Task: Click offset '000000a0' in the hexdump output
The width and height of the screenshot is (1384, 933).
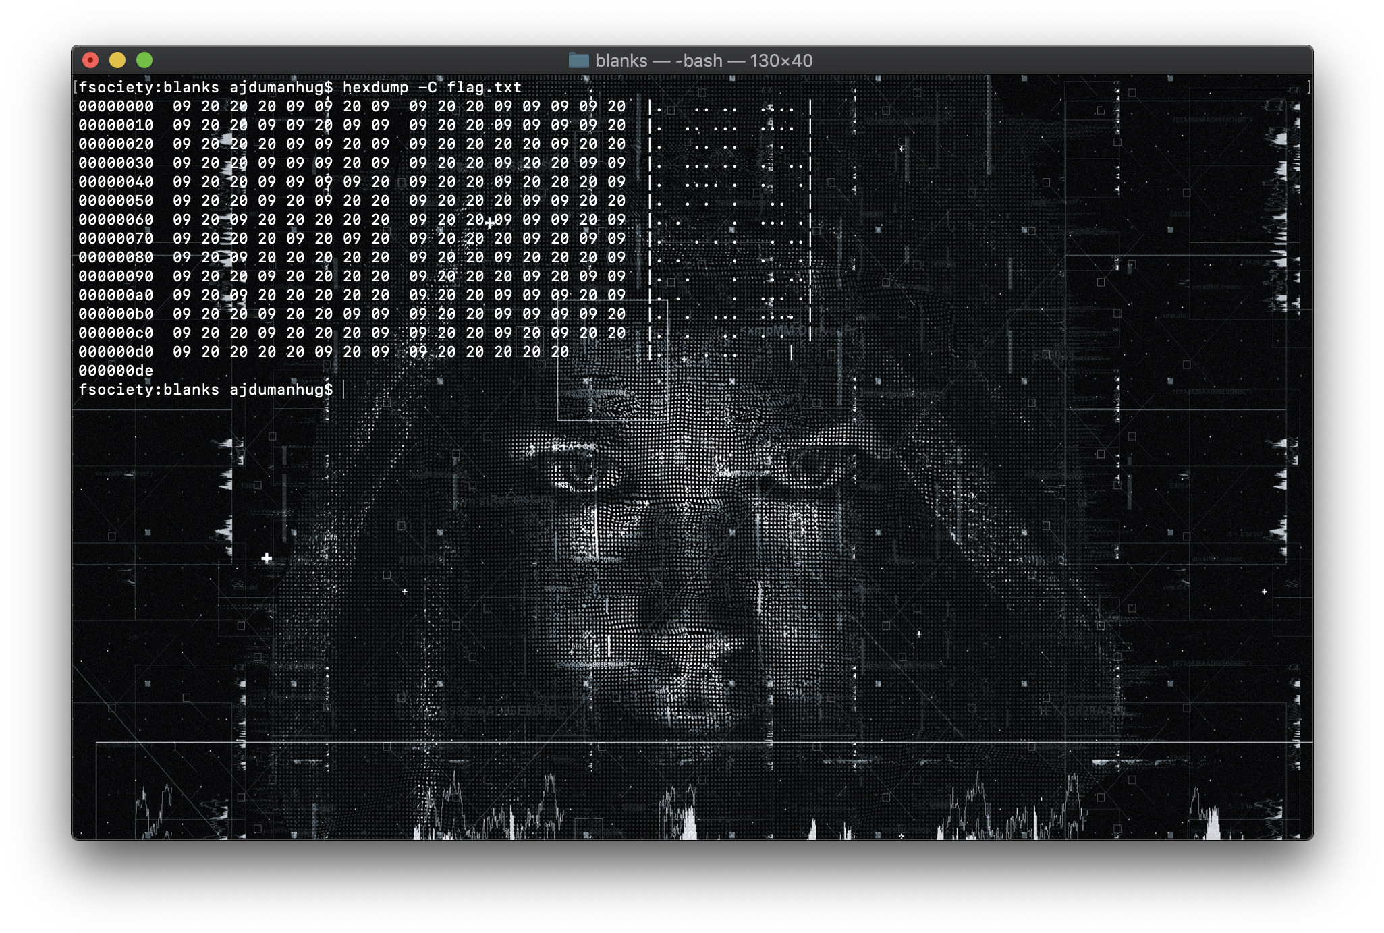Action: coord(116,295)
